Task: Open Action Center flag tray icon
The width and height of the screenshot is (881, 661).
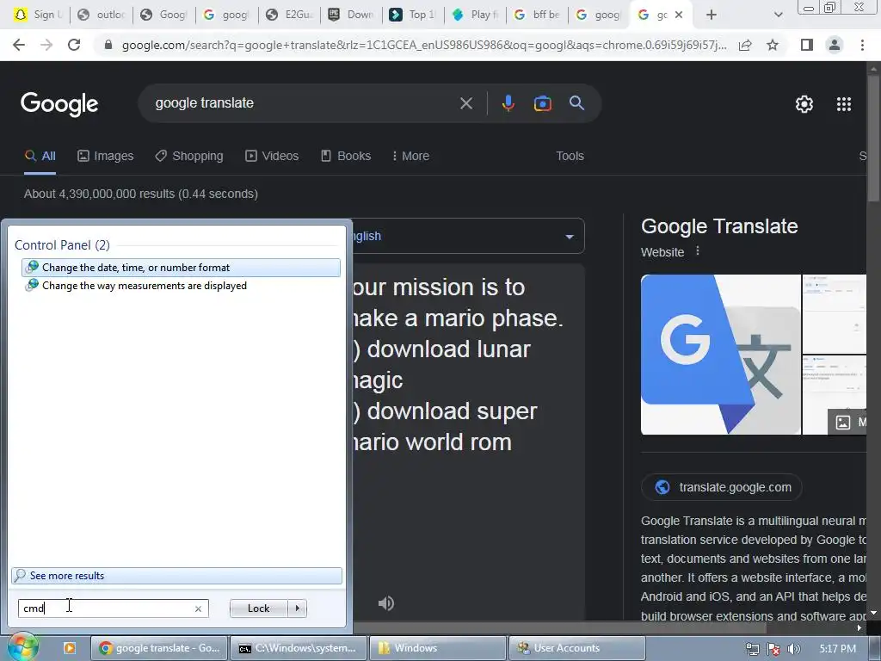Action: 773,649
